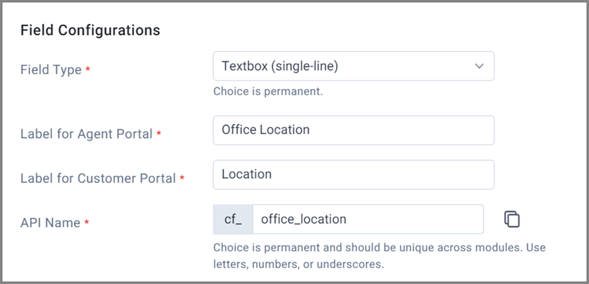The width and height of the screenshot is (589, 284).
Task: Open the Field Type dropdown
Action: tap(353, 66)
